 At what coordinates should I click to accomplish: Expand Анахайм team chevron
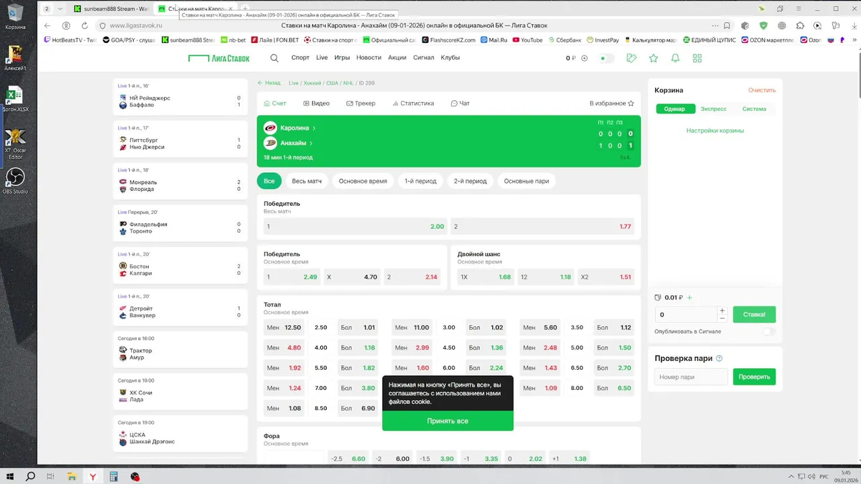311,143
